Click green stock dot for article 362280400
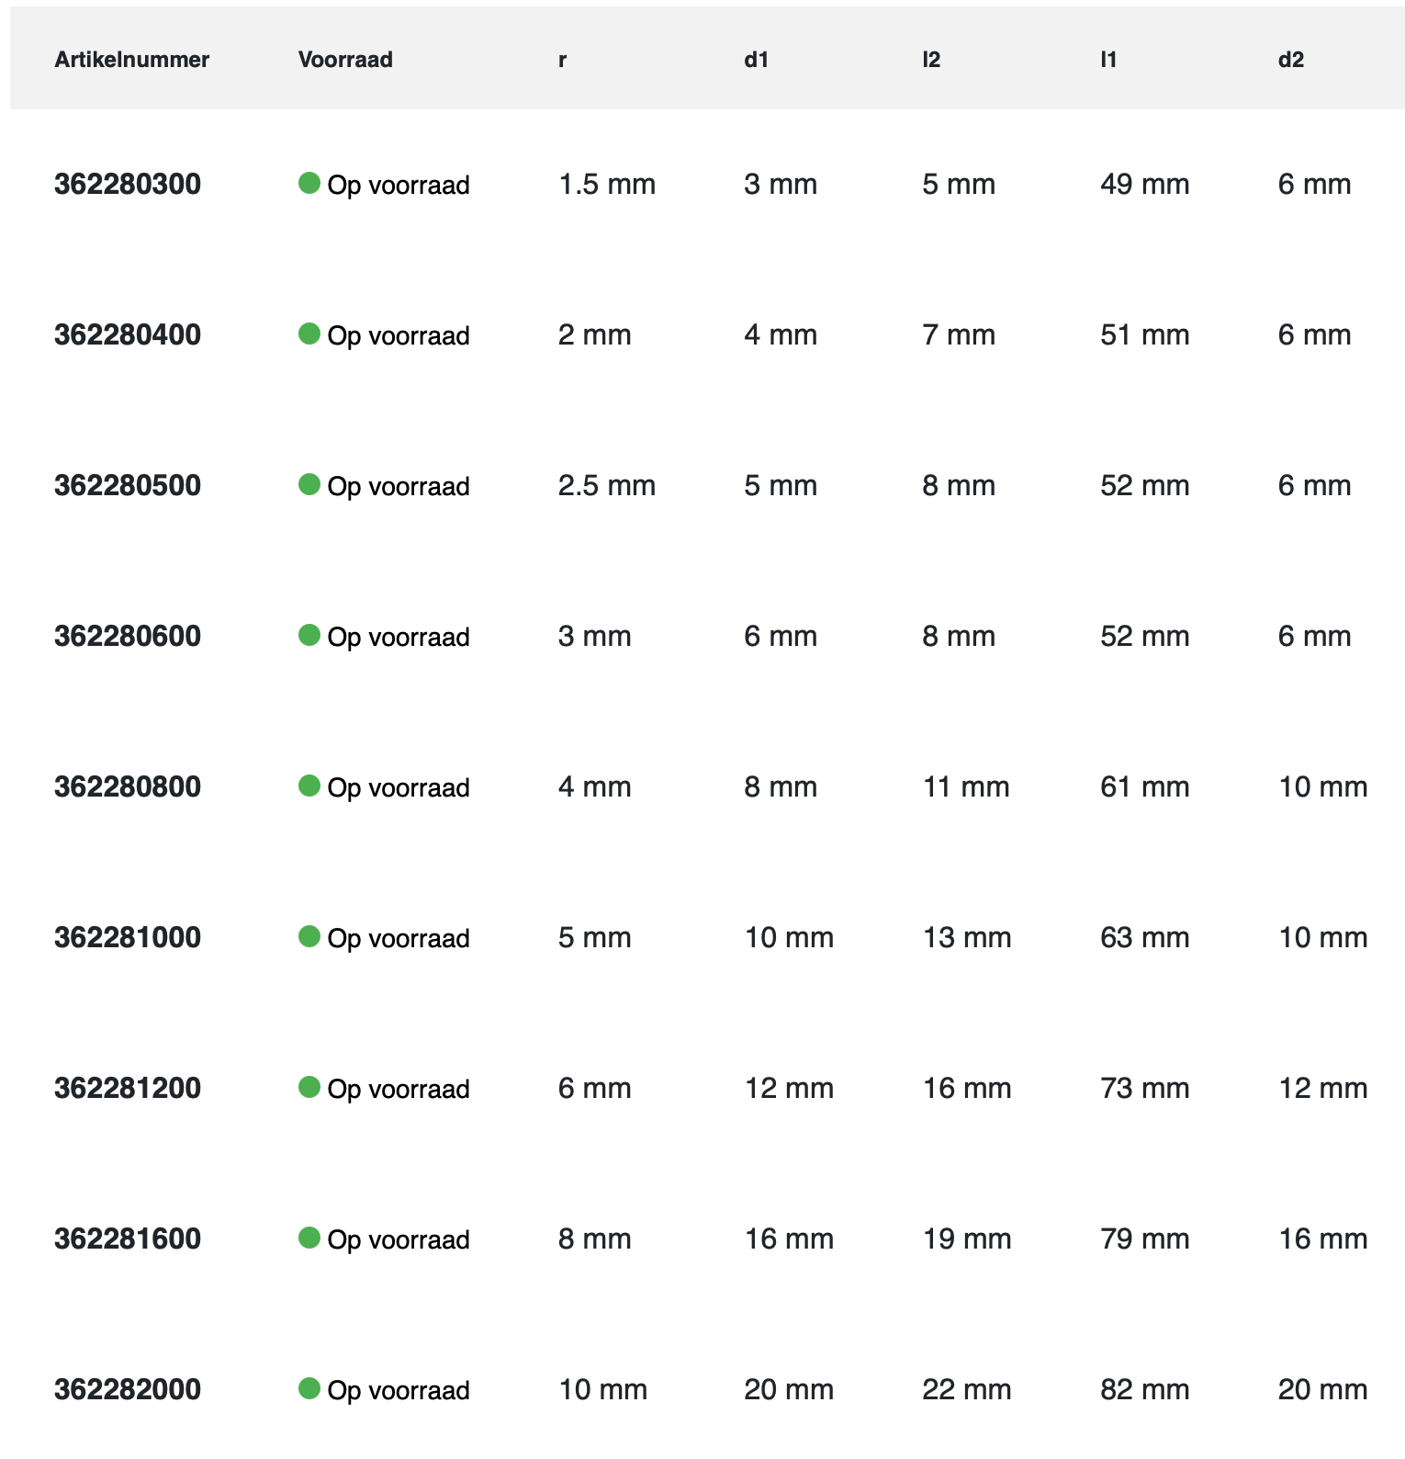Screen dimensions: 1405x1459 point(309,334)
